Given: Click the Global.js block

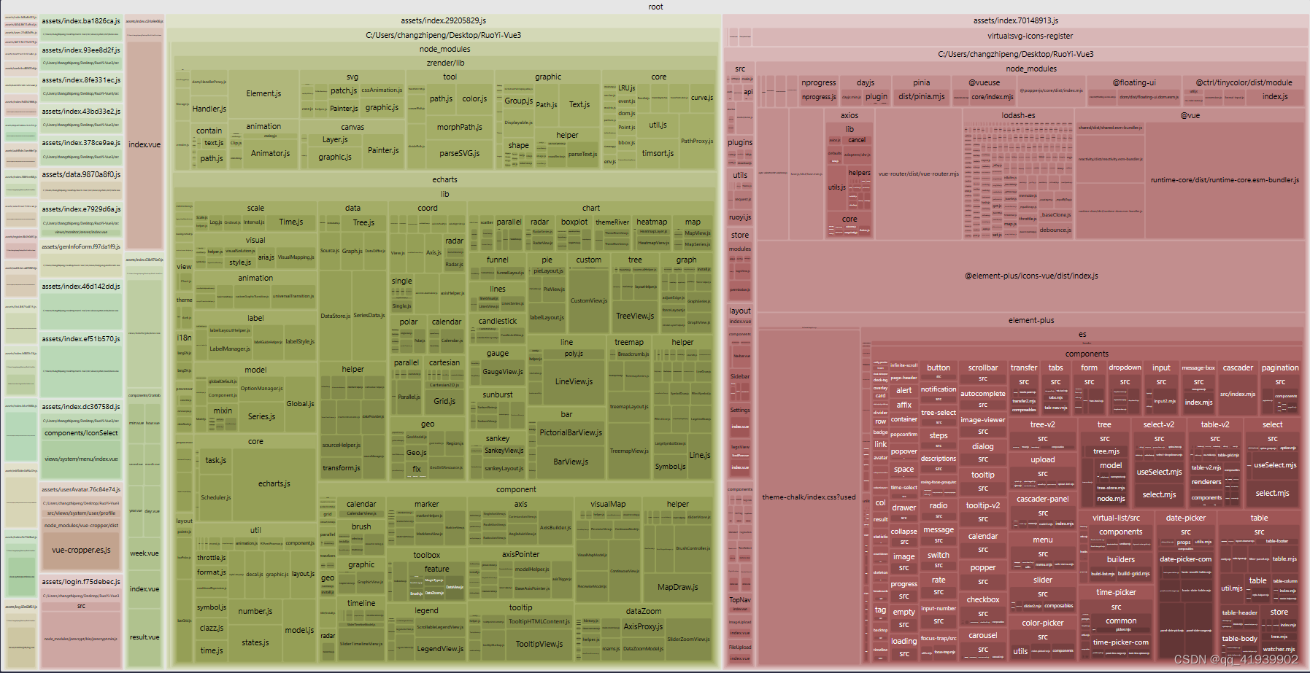Looking at the screenshot, I should pos(300,403).
